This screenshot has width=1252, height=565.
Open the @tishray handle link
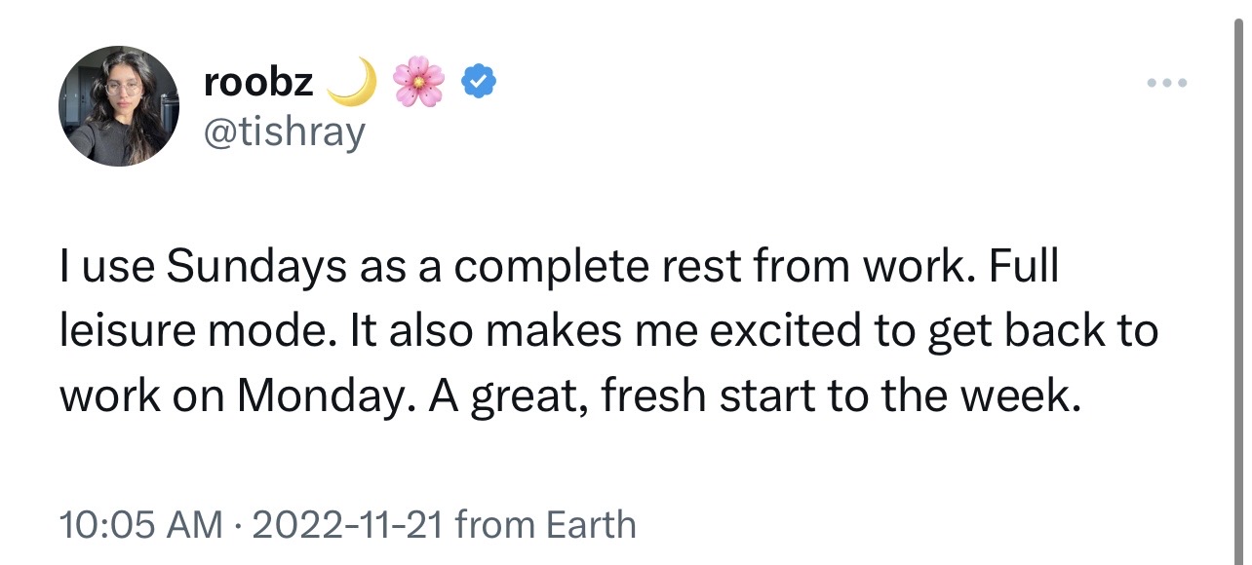(284, 132)
